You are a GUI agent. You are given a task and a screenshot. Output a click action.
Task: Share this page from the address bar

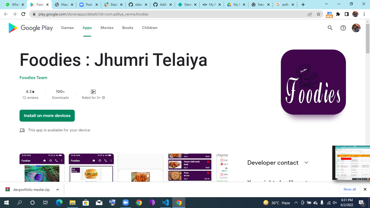click(310, 14)
